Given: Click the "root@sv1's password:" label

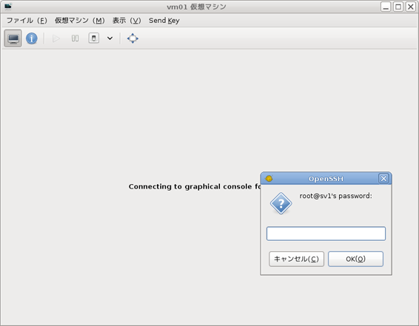Looking at the screenshot, I should 335,196.
